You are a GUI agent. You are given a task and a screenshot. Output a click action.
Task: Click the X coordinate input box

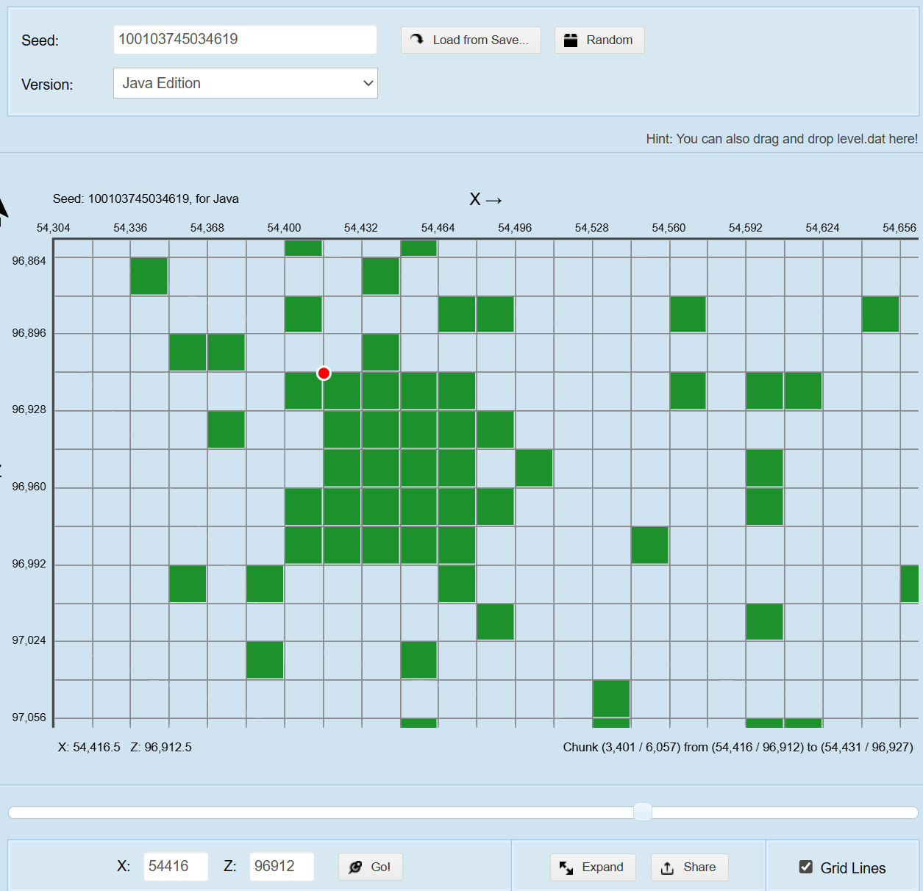[x=176, y=866]
